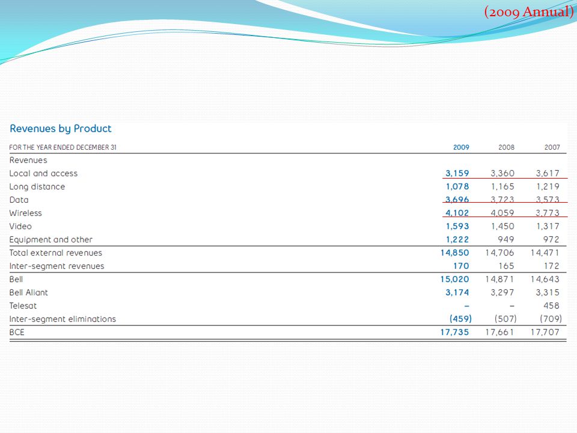Click Total external revenues 2009 value 14,850
Viewport: 577px width, 433px height.
click(455, 253)
